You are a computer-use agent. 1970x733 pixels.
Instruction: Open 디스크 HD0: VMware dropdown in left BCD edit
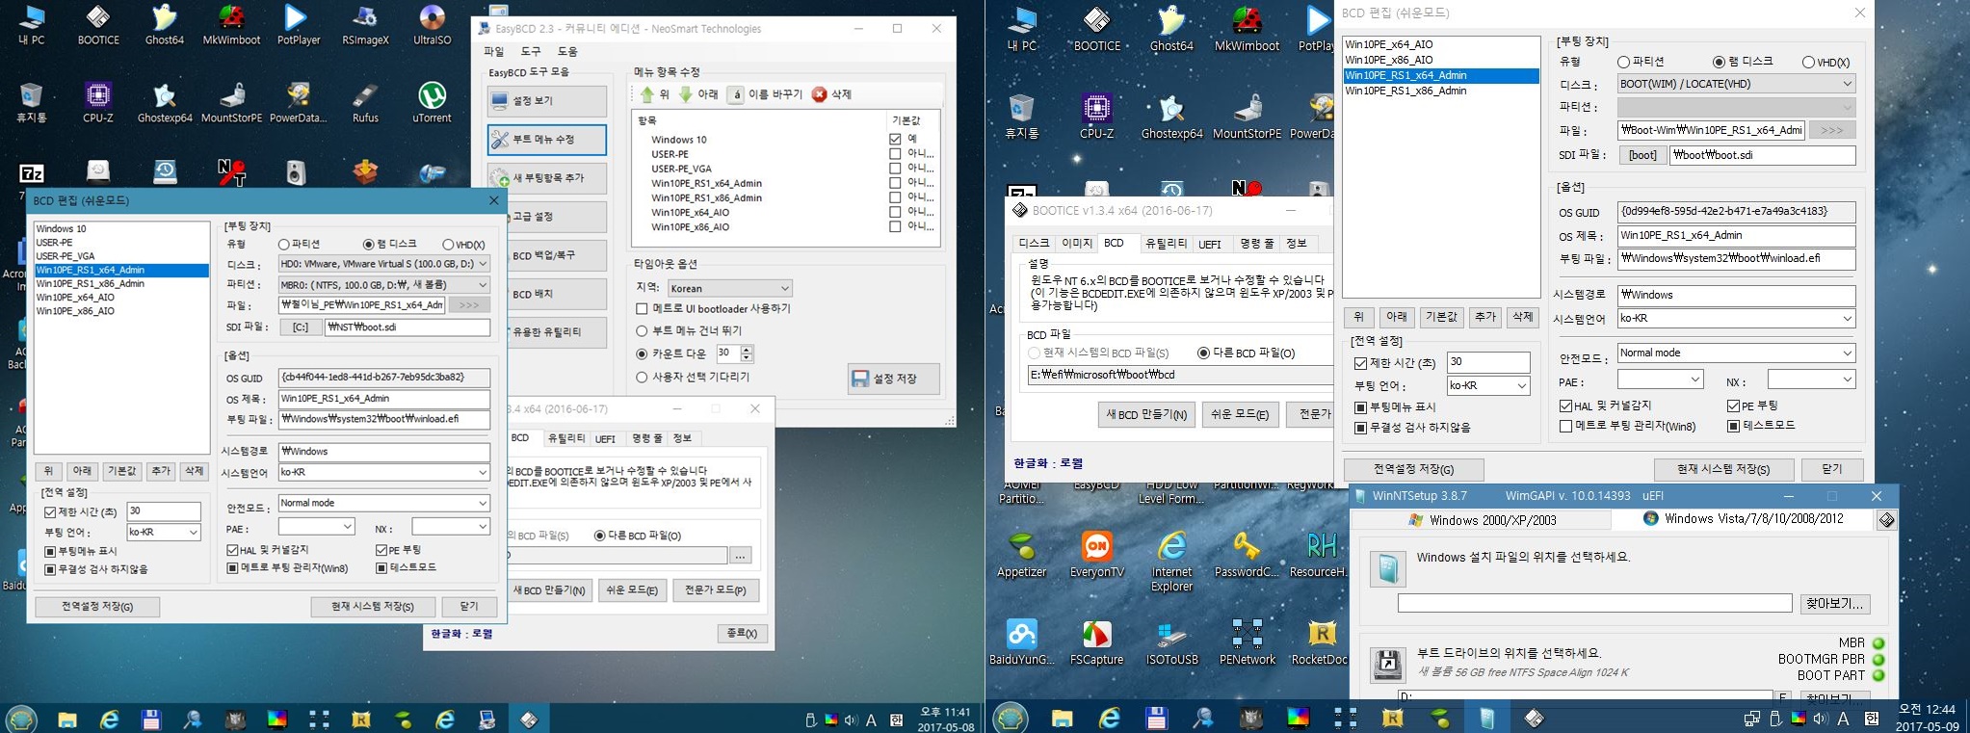(x=384, y=264)
